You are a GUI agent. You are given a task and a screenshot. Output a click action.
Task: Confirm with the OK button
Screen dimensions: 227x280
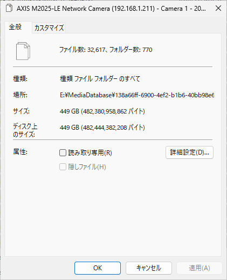click(x=98, y=268)
